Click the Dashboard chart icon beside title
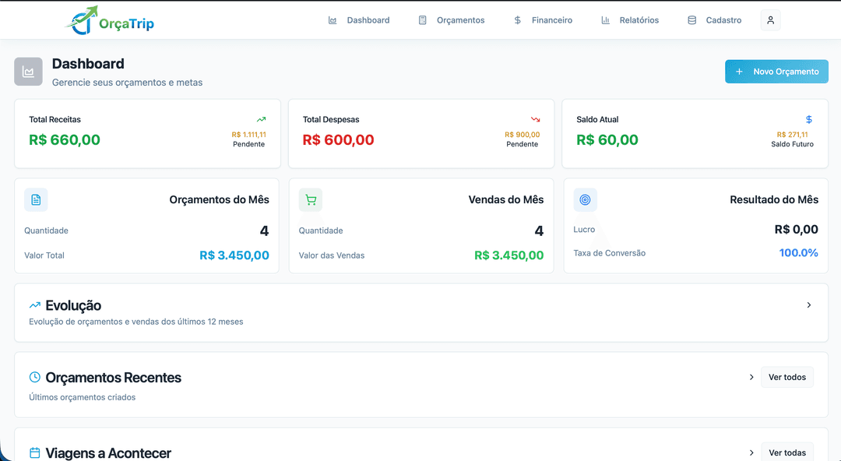 (28, 72)
